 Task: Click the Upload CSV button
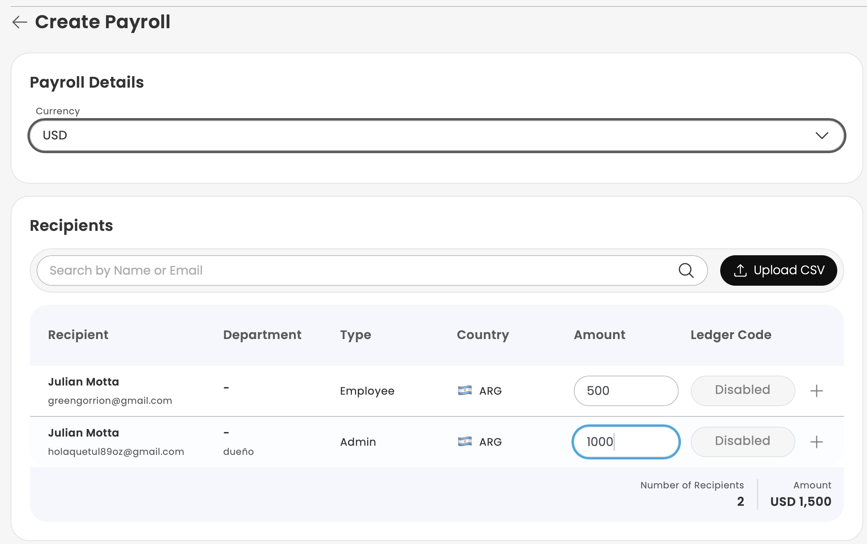[779, 270]
